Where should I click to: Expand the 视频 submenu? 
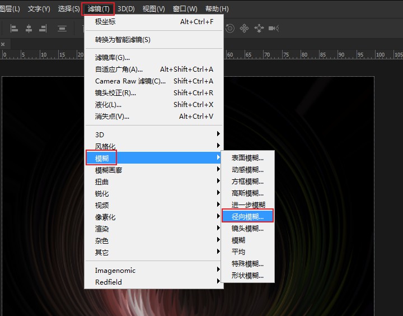154,205
